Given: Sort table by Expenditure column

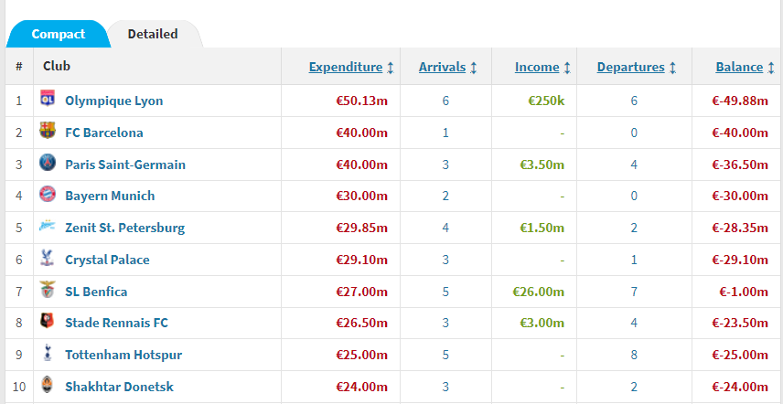Looking at the screenshot, I should [346, 67].
